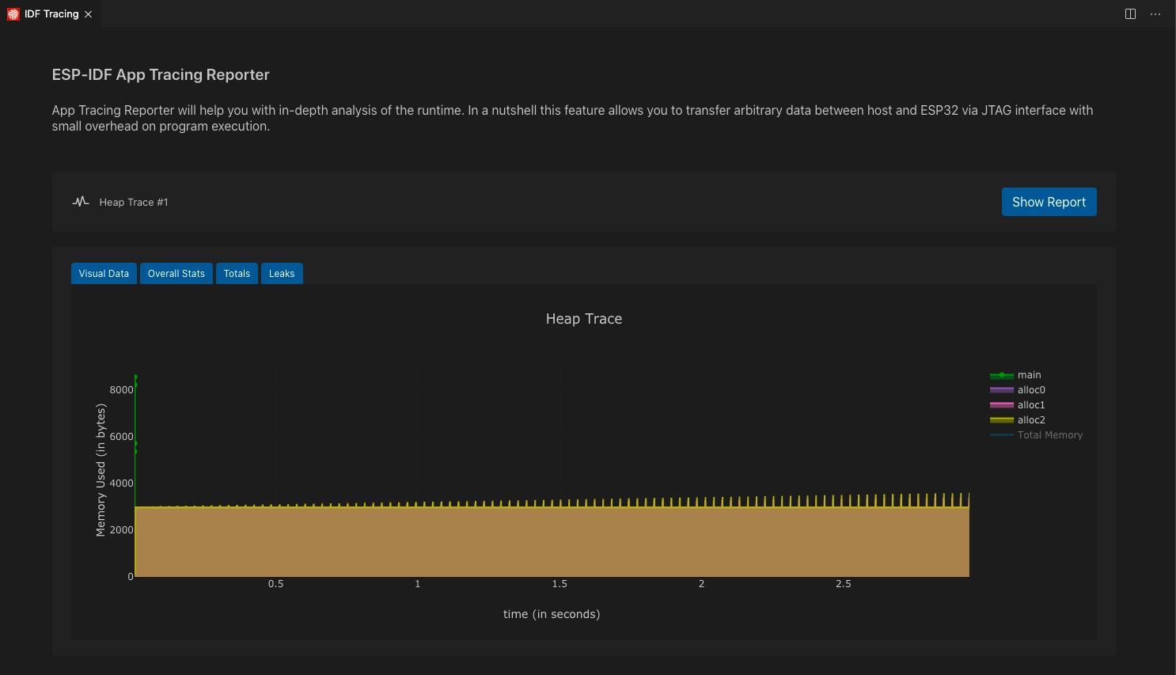Click the Heap Trace #1 label
This screenshot has height=675, width=1176.
coord(133,202)
